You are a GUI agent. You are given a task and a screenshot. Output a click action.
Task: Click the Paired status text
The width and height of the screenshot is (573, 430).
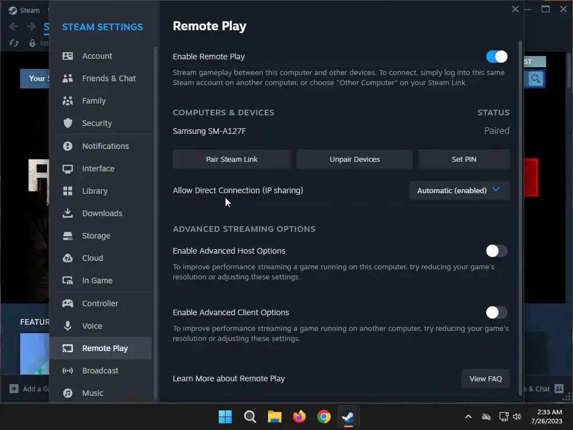[497, 130]
